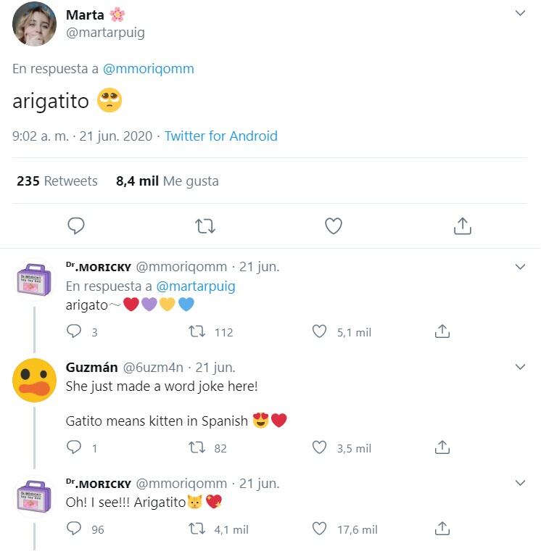The height and width of the screenshot is (554, 541).
Task: Like Marta's main tweet
Action: 333,227
